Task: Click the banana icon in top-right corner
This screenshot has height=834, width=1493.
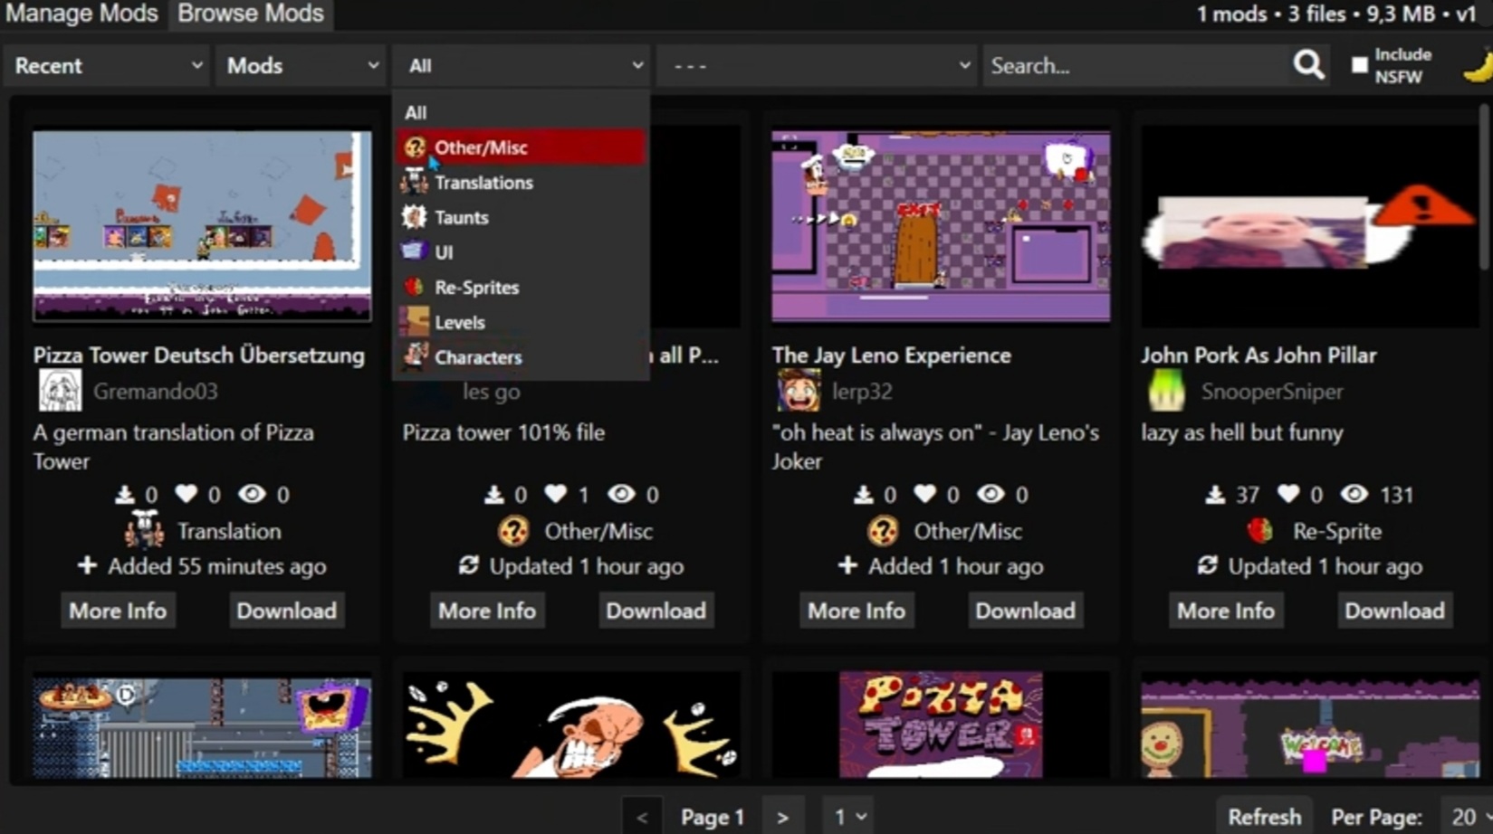Action: tap(1478, 66)
